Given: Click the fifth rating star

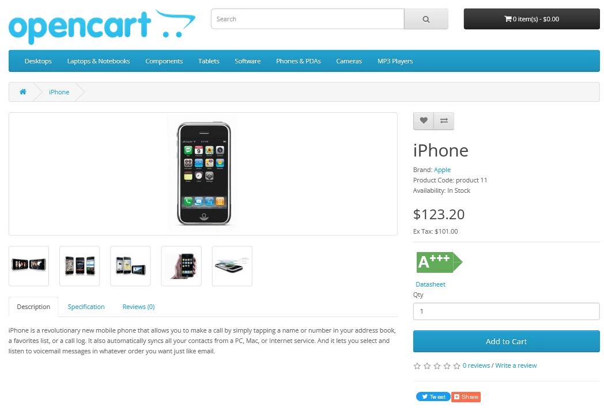Looking at the screenshot, I should click(x=457, y=365).
